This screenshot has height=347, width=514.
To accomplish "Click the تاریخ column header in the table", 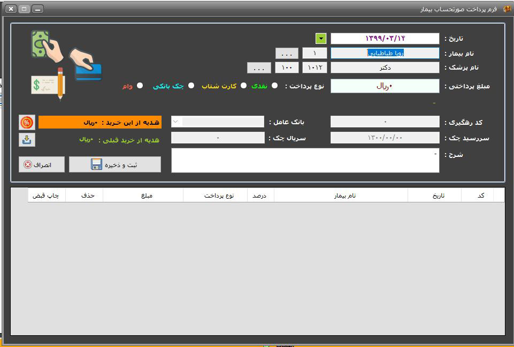I will click(x=435, y=195).
